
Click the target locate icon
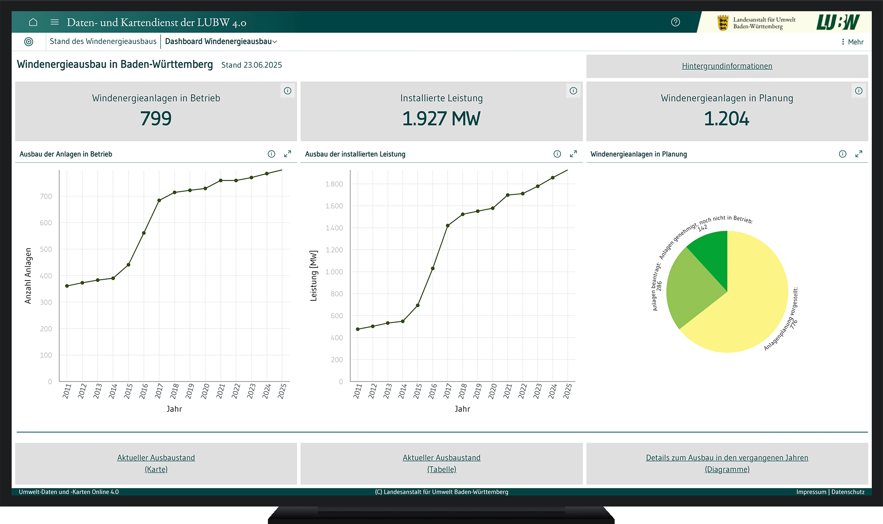pyautogui.click(x=29, y=42)
